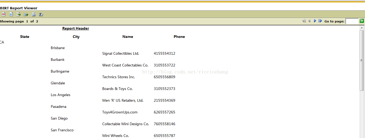Click the BIRT Report Viewer title
The height and width of the screenshot is (138, 365).
[19, 8]
